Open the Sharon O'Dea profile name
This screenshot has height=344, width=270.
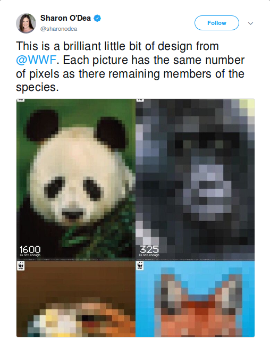point(65,18)
